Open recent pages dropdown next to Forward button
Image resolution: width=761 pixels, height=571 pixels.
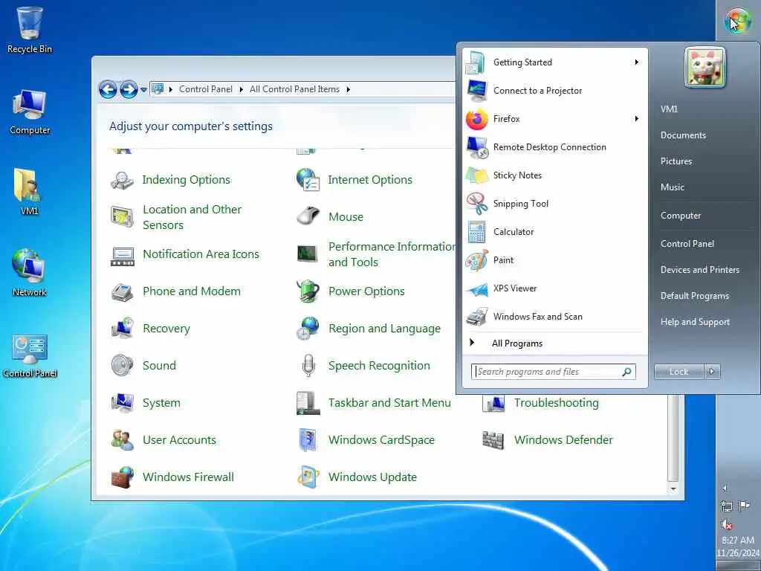coord(143,90)
